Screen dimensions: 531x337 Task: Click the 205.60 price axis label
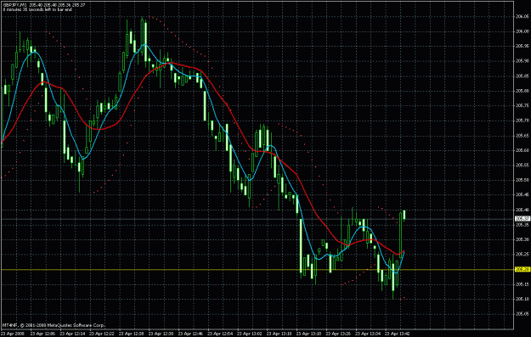tap(522, 150)
